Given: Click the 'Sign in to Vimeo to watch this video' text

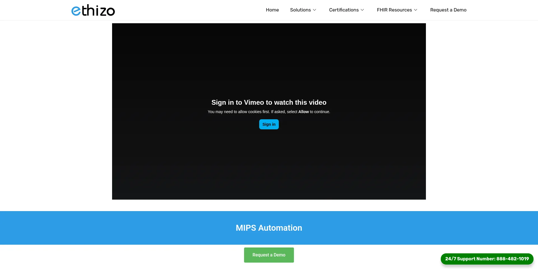Looking at the screenshot, I should point(269,102).
